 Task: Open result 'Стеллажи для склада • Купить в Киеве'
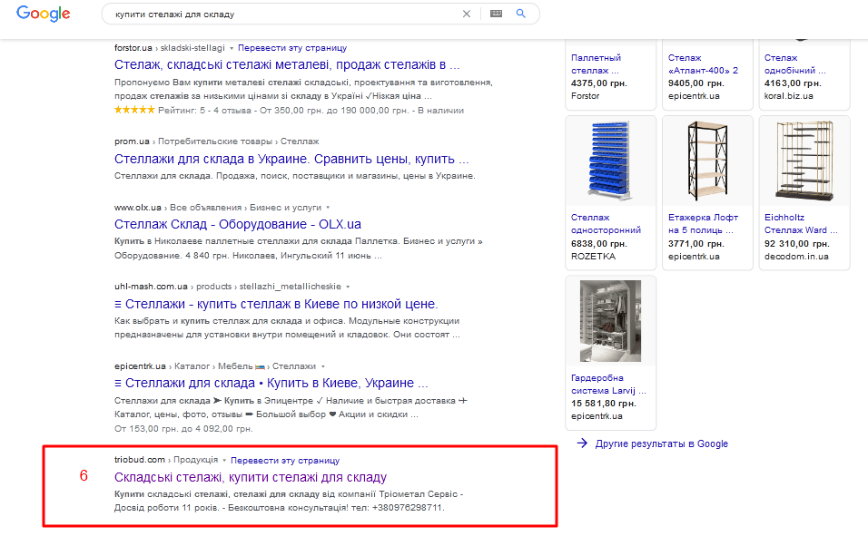tap(271, 383)
